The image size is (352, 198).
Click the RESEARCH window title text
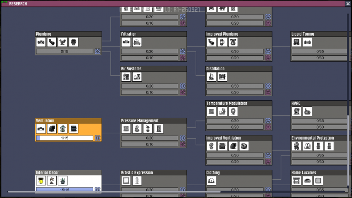[18, 4]
